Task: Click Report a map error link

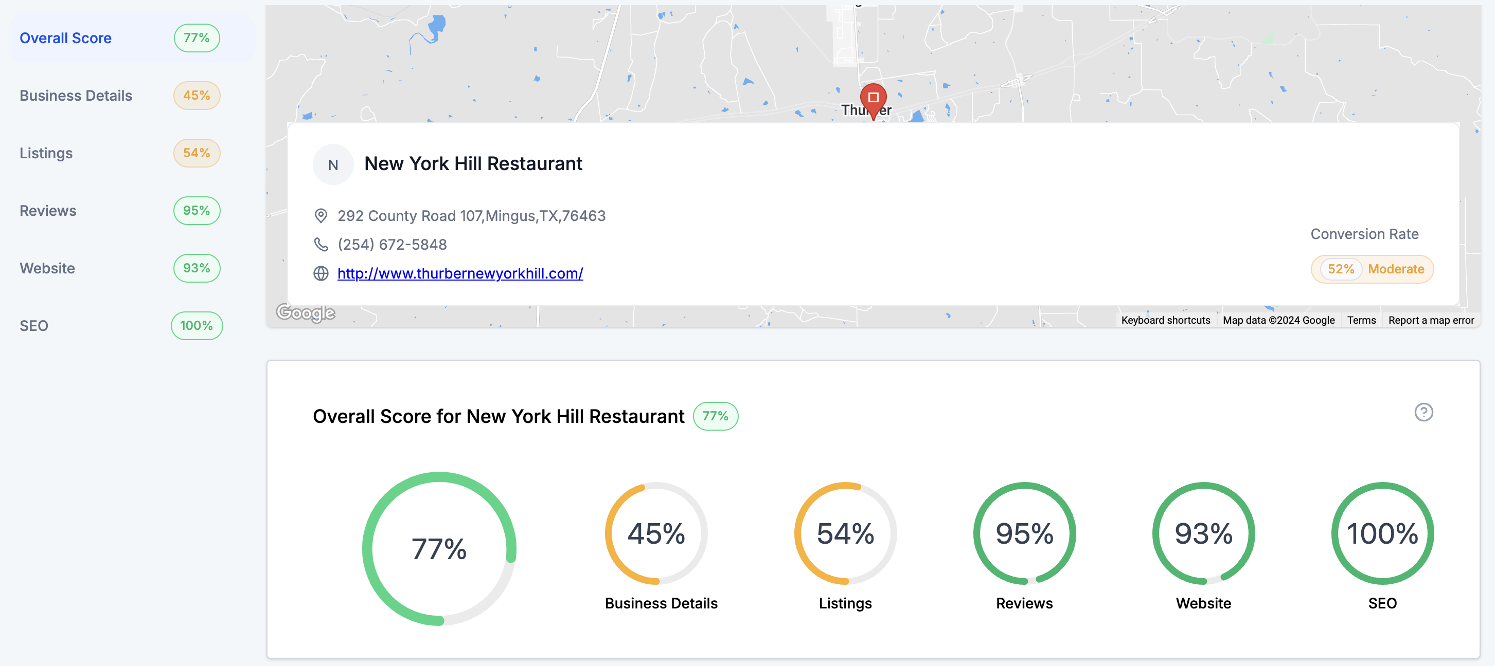Action: [1431, 320]
